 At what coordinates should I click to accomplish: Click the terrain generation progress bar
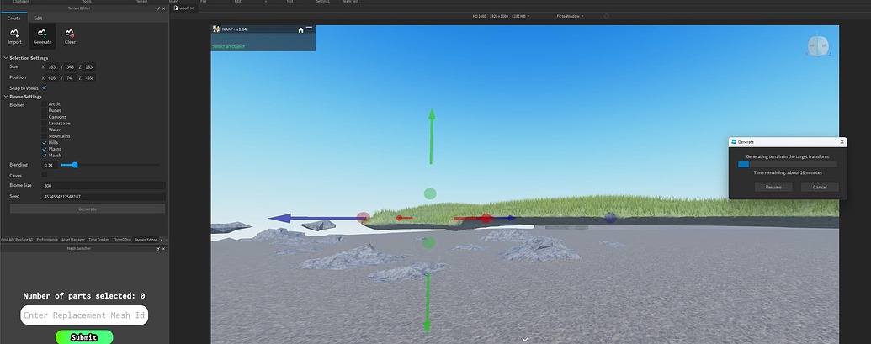pyautogui.click(x=787, y=164)
